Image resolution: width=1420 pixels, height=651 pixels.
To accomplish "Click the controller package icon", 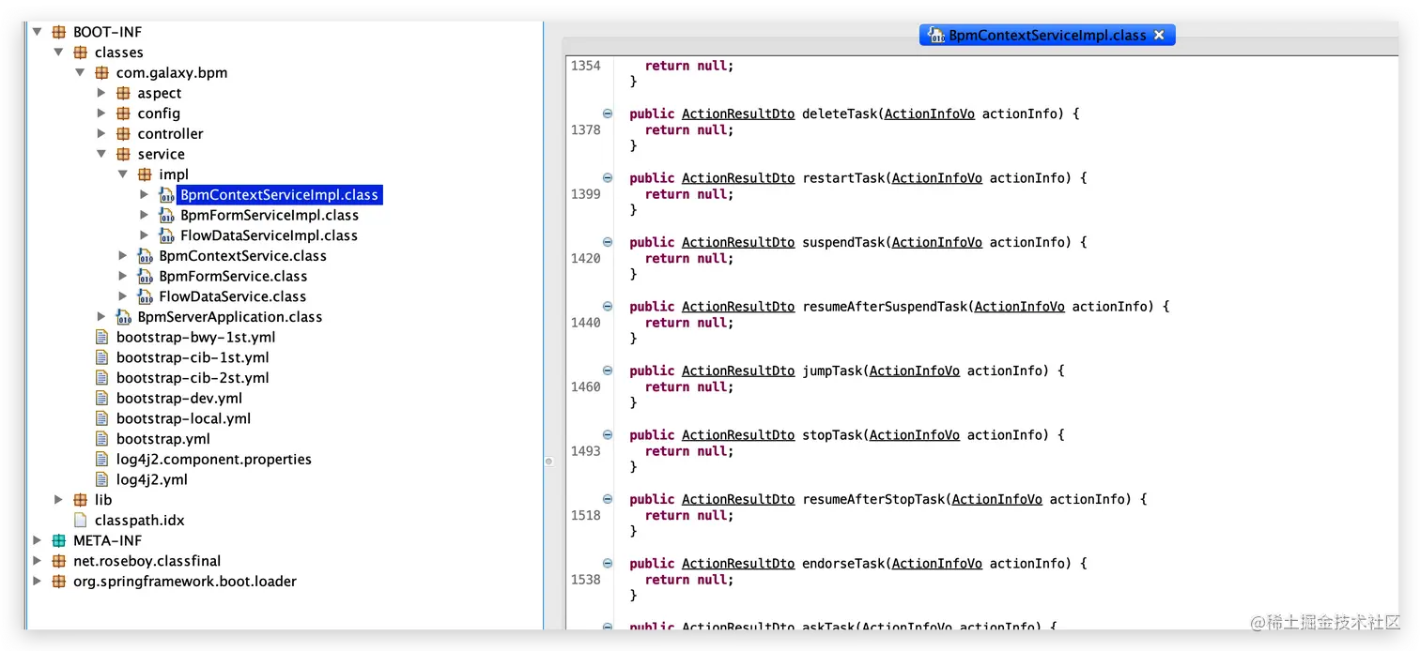I will 123,134.
